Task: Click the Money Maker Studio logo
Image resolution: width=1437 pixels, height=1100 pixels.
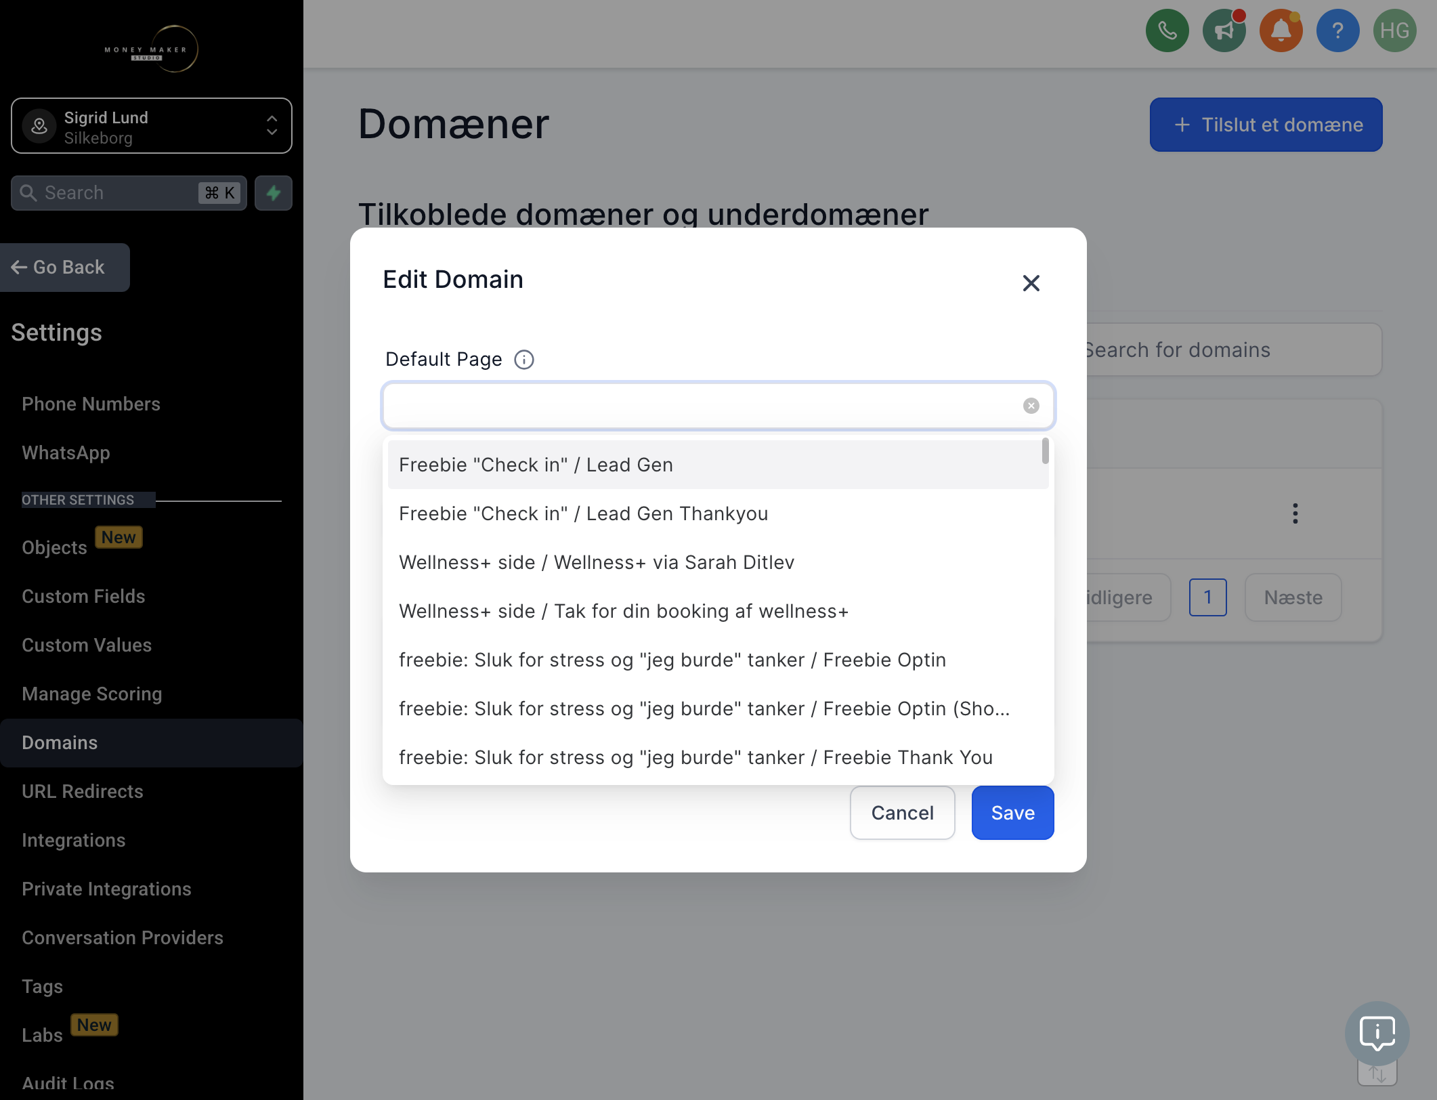Action: click(152, 49)
